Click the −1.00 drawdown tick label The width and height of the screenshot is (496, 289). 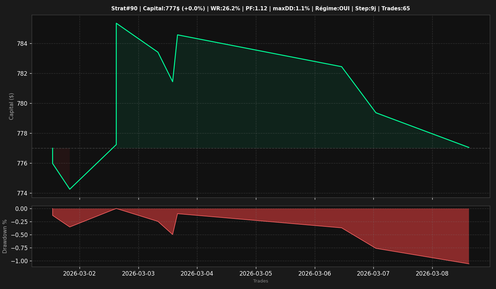19,261
